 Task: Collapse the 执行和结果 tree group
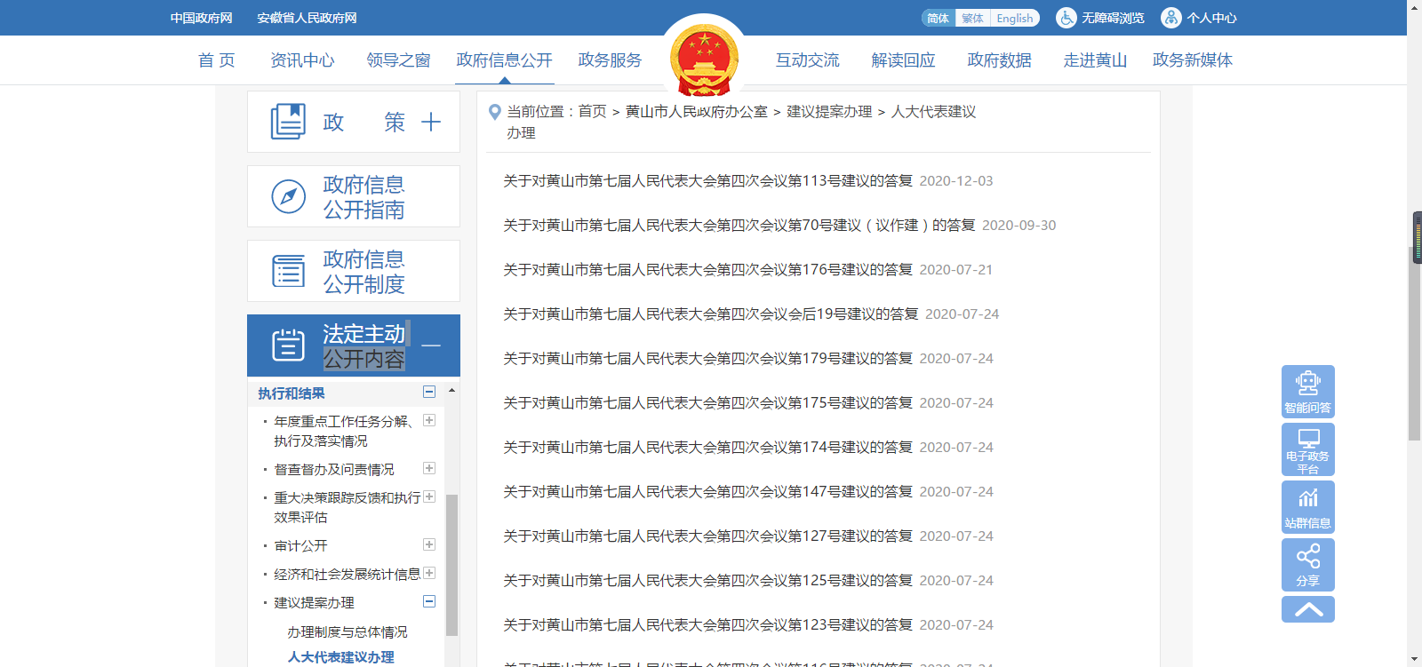click(x=429, y=392)
